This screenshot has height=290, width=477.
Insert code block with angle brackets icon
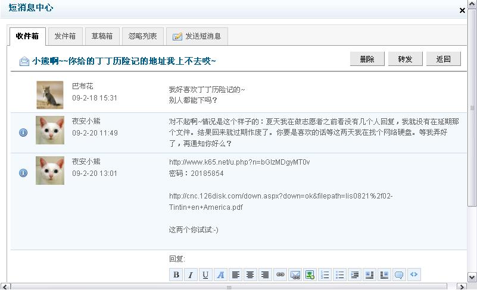pos(414,275)
